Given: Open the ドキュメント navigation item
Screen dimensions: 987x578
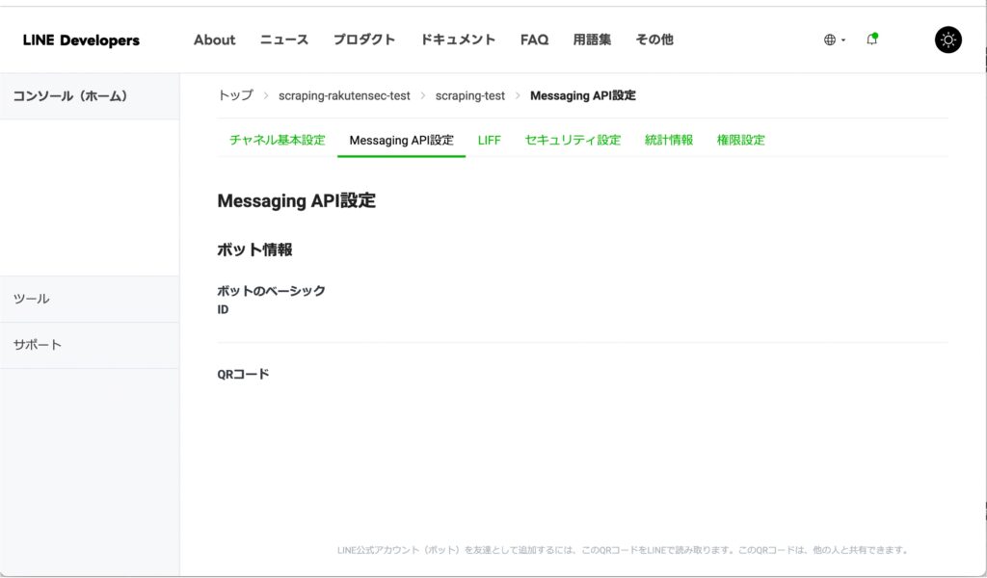Looking at the screenshot, I should pos(458,39).
